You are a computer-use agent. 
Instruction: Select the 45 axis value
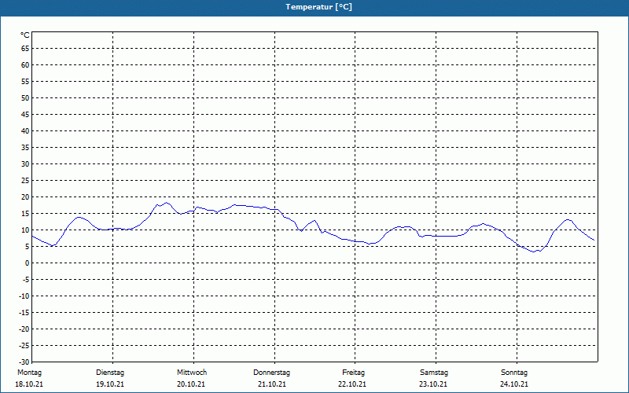pyautogui.click(x=25, y=114)
